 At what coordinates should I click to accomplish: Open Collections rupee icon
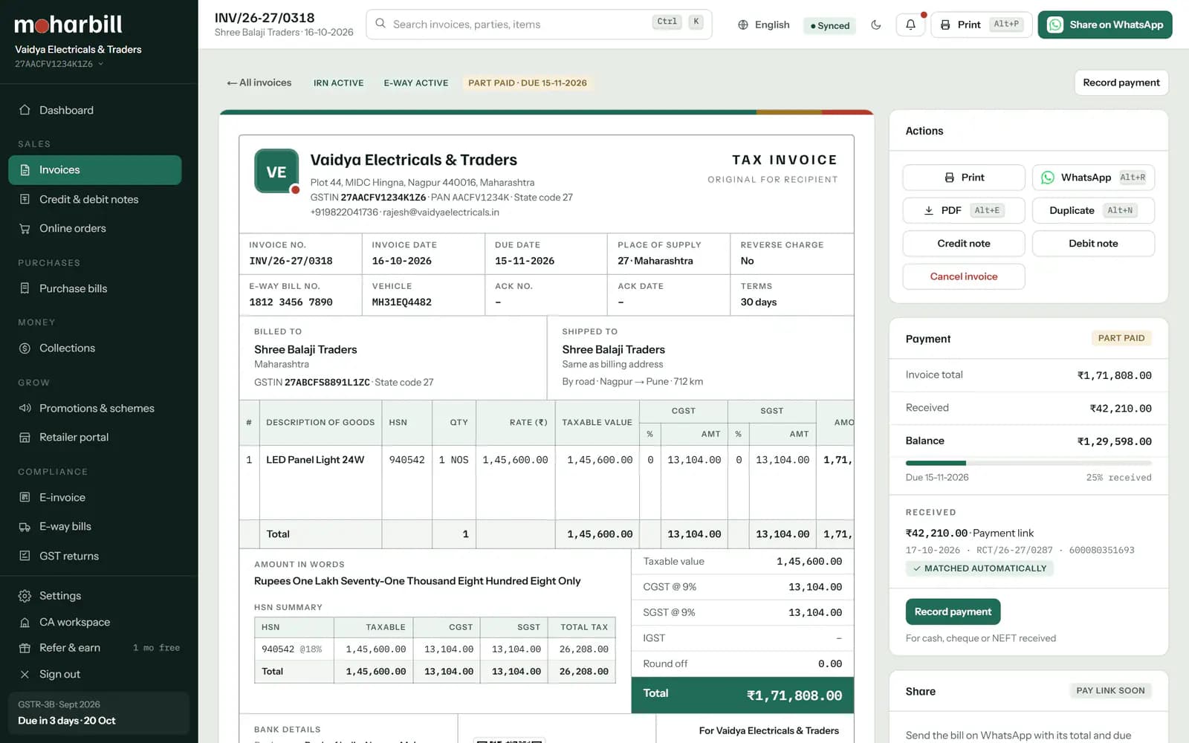point(25,348)
